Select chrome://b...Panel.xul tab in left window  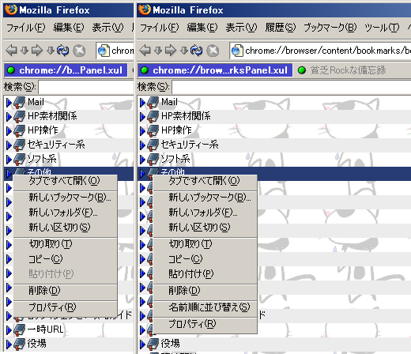66,70
